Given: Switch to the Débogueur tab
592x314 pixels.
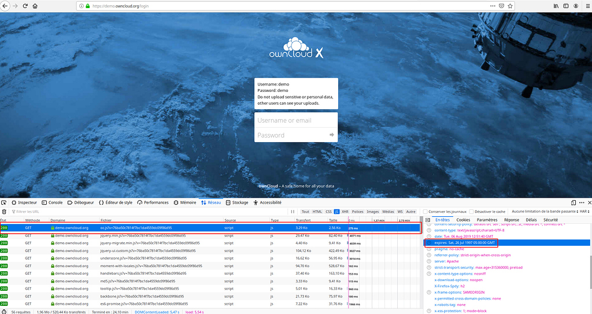Looking at the screenshot, I should click(80, 202).
